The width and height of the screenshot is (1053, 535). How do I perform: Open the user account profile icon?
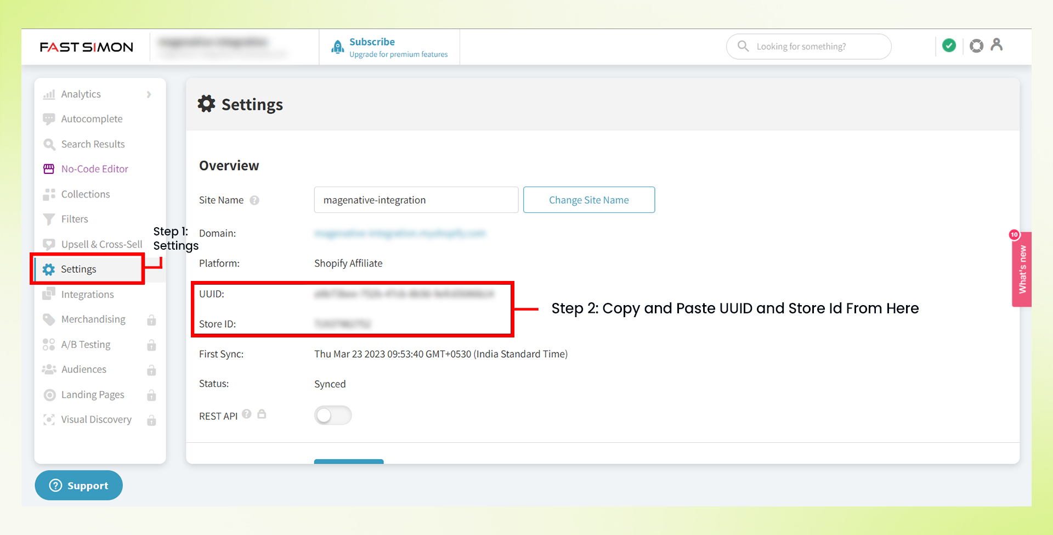tap(997, 45)
